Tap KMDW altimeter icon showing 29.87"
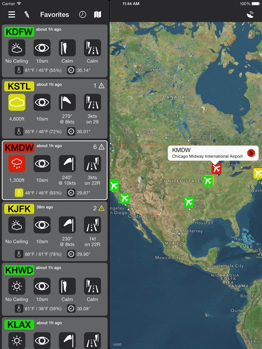Viewport: 262px width, 349px height. [71, 193]
